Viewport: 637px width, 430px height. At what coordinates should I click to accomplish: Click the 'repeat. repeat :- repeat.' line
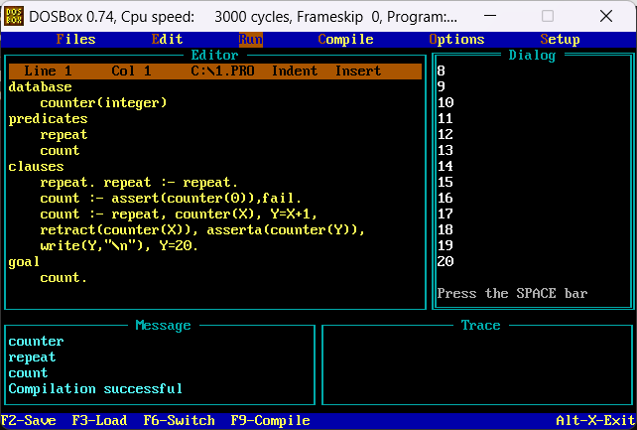click(139, 183)
